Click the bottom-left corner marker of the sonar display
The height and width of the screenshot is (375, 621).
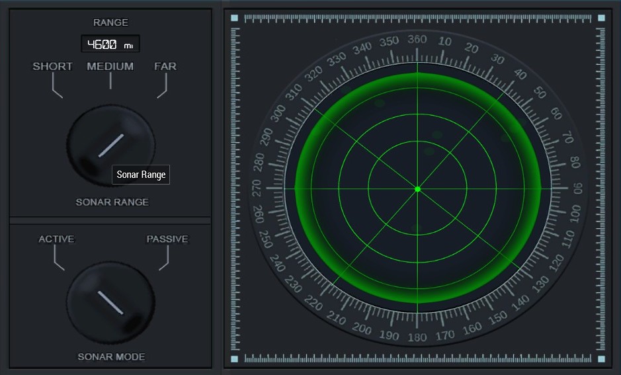(234, 359)
